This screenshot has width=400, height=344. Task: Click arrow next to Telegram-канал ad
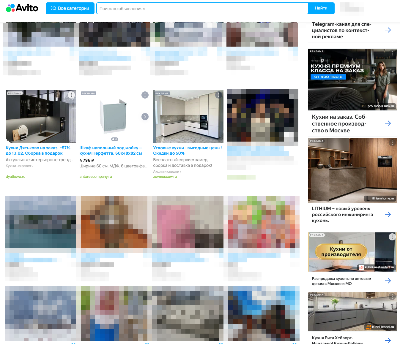pos(388,30)
